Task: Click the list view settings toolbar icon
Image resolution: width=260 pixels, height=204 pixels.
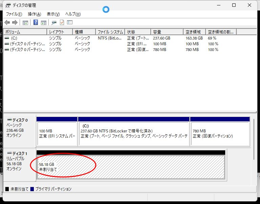Action: click(x=70, y=22)
